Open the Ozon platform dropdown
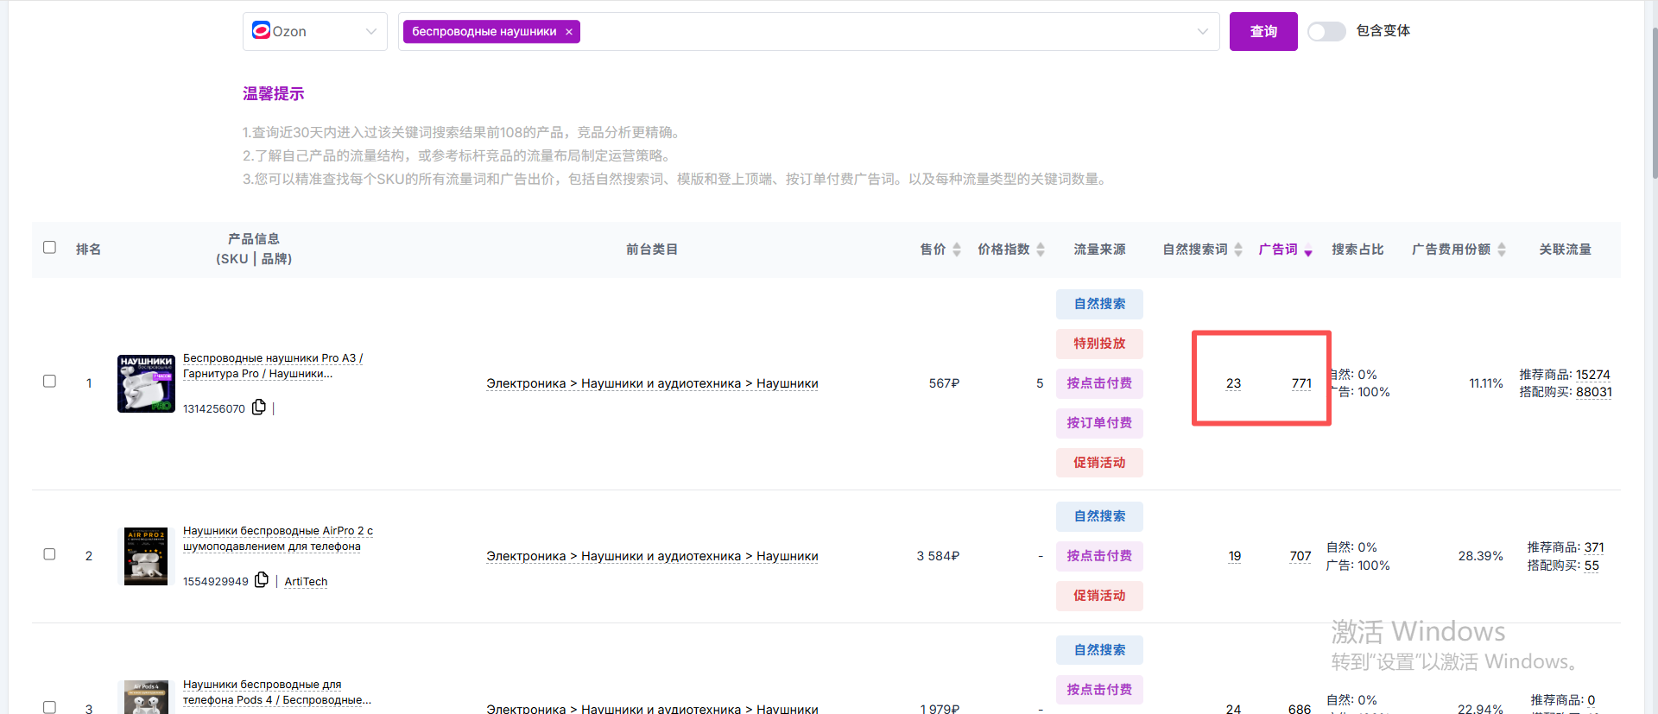This screenshot has height=714, width=1658. point(315,32)
